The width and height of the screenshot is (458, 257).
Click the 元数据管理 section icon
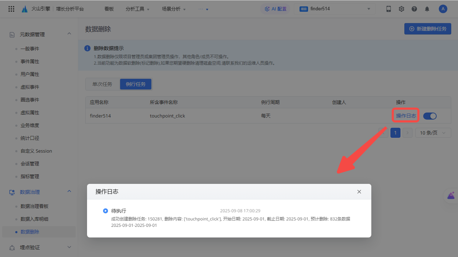pos(12,34)
